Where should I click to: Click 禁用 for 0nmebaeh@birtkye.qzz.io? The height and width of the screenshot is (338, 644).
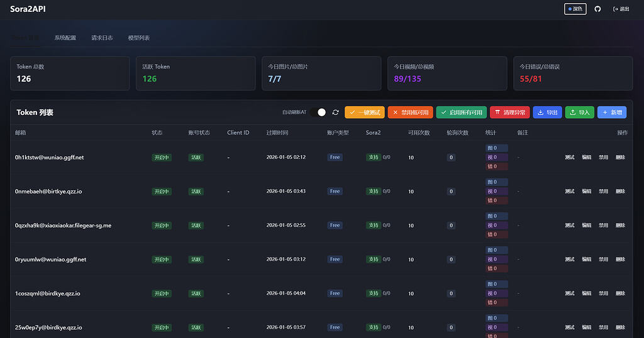[603, 192]
